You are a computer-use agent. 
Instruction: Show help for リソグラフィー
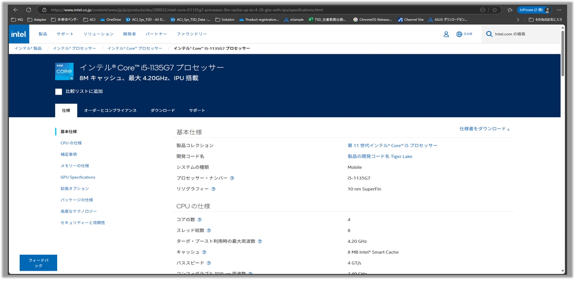pos(213,189)
